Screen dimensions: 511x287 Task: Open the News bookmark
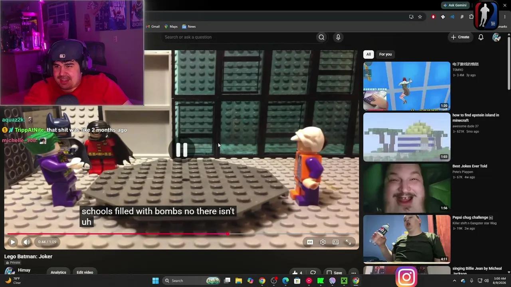click(x=189, y=27)
